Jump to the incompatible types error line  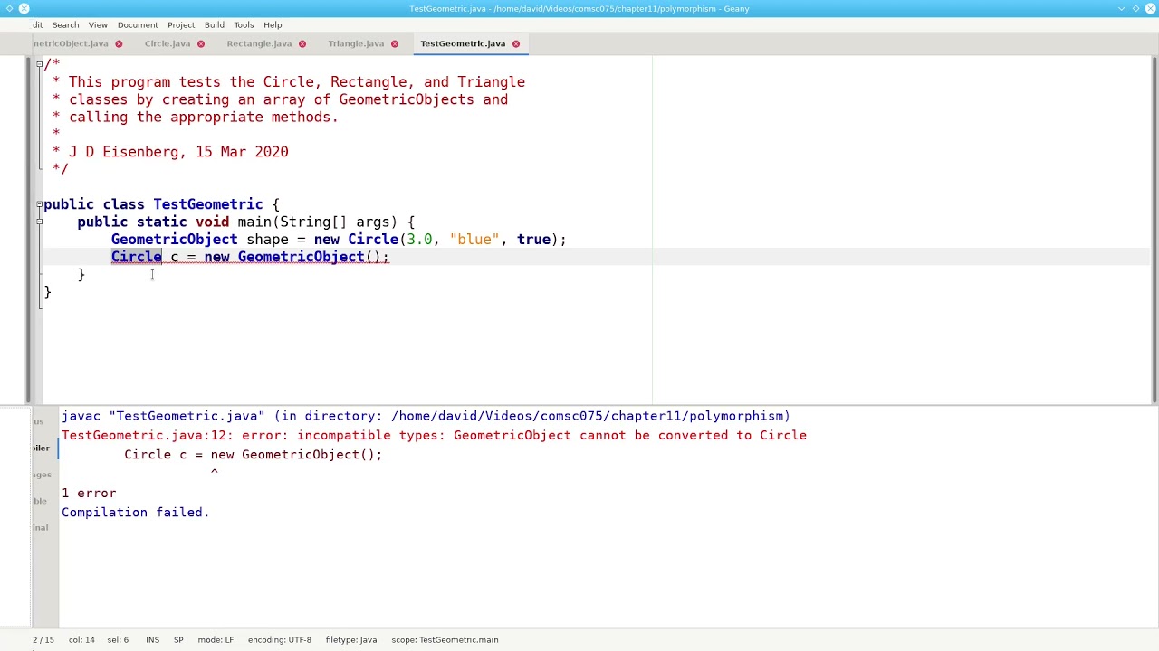click(434, 435)
